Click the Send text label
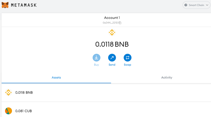Viewport: 211px width, 117px height. click(x=112, y=65)
